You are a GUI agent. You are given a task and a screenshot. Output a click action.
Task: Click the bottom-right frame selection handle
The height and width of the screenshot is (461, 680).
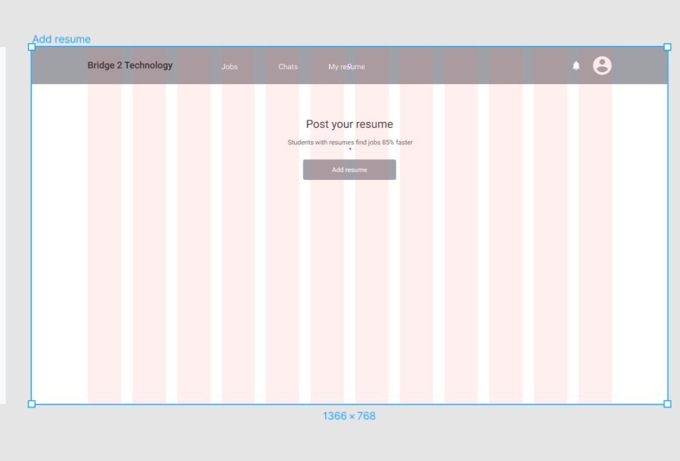tap(667, 404)
